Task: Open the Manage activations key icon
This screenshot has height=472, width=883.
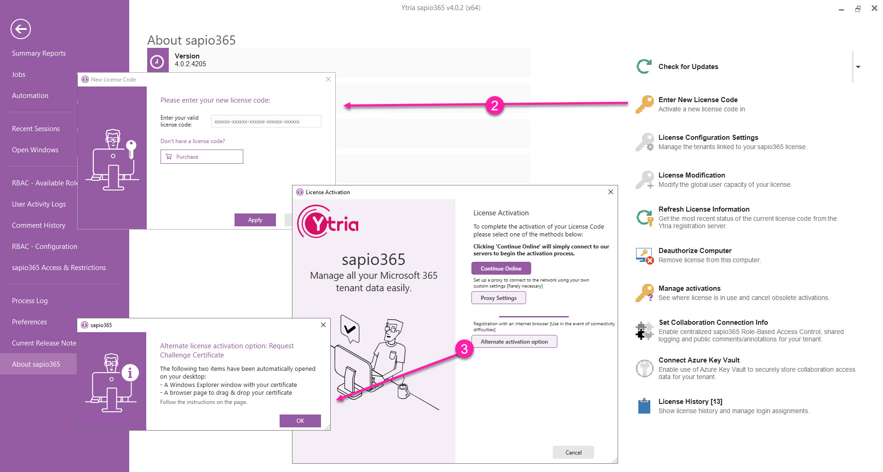Action: tap(645, 293)
